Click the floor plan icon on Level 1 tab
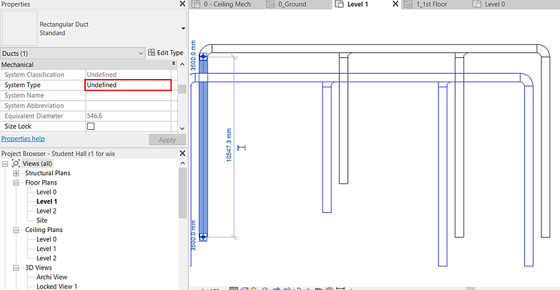Viewport: 560px width, 290px height. pyautogui.click(x=339, y=4)
